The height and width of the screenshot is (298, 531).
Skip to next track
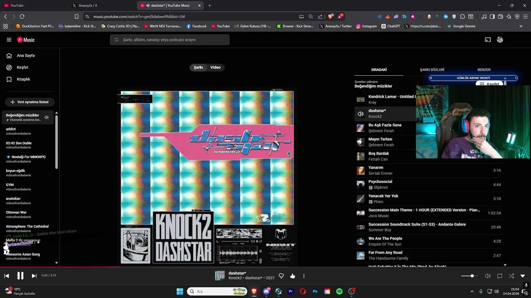click(x=34, y=276)
